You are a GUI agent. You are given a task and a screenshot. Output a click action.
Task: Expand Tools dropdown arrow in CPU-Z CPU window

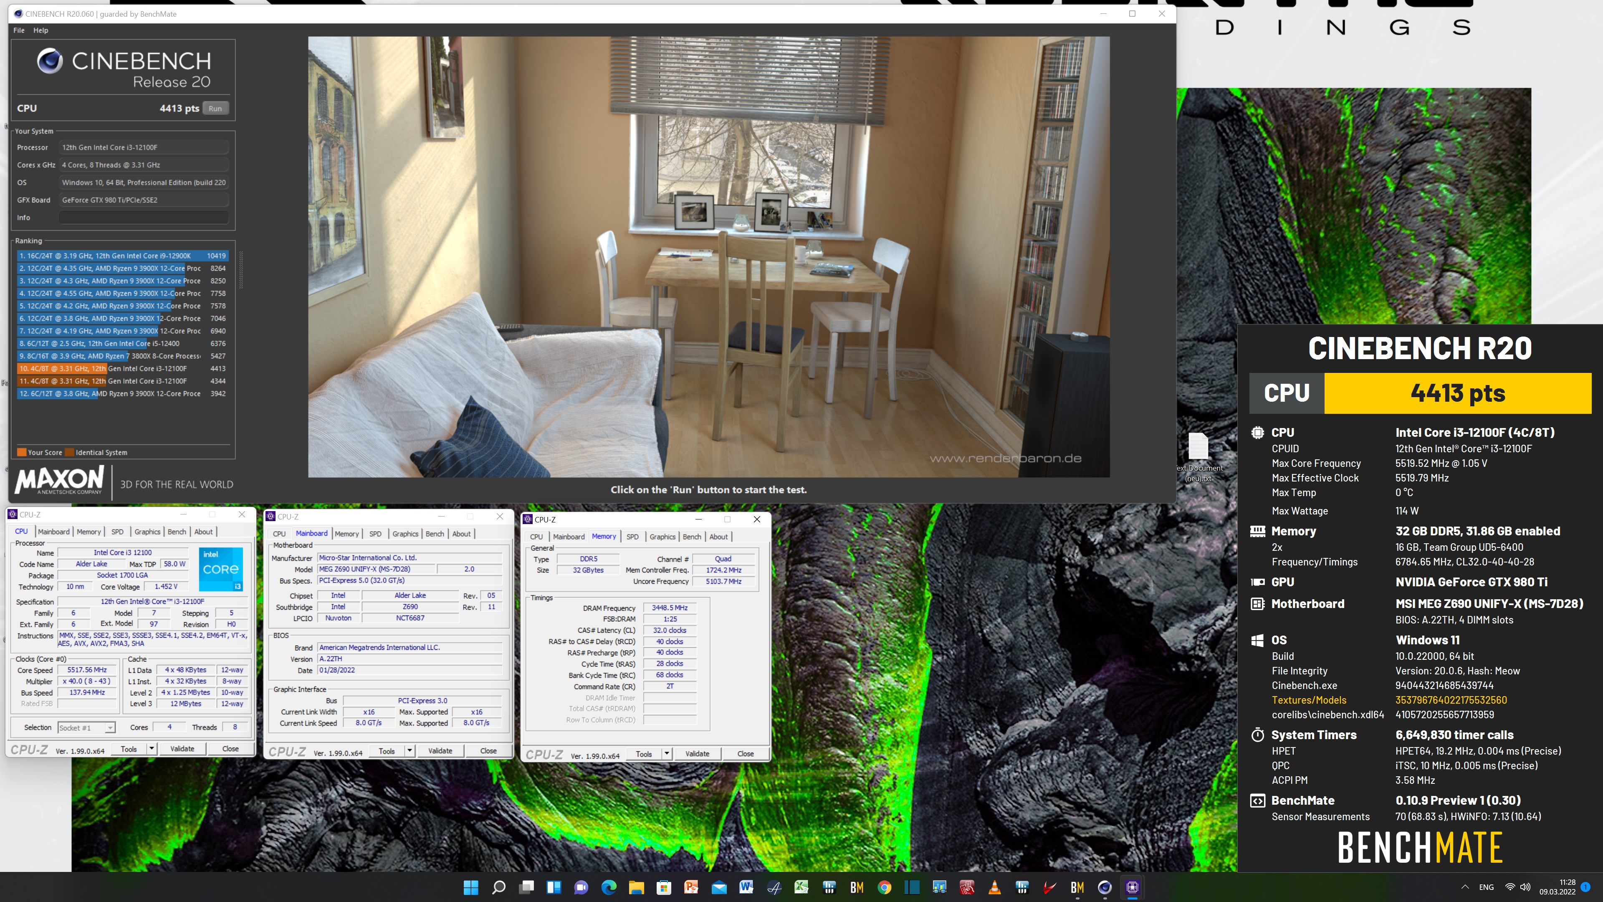151,749
